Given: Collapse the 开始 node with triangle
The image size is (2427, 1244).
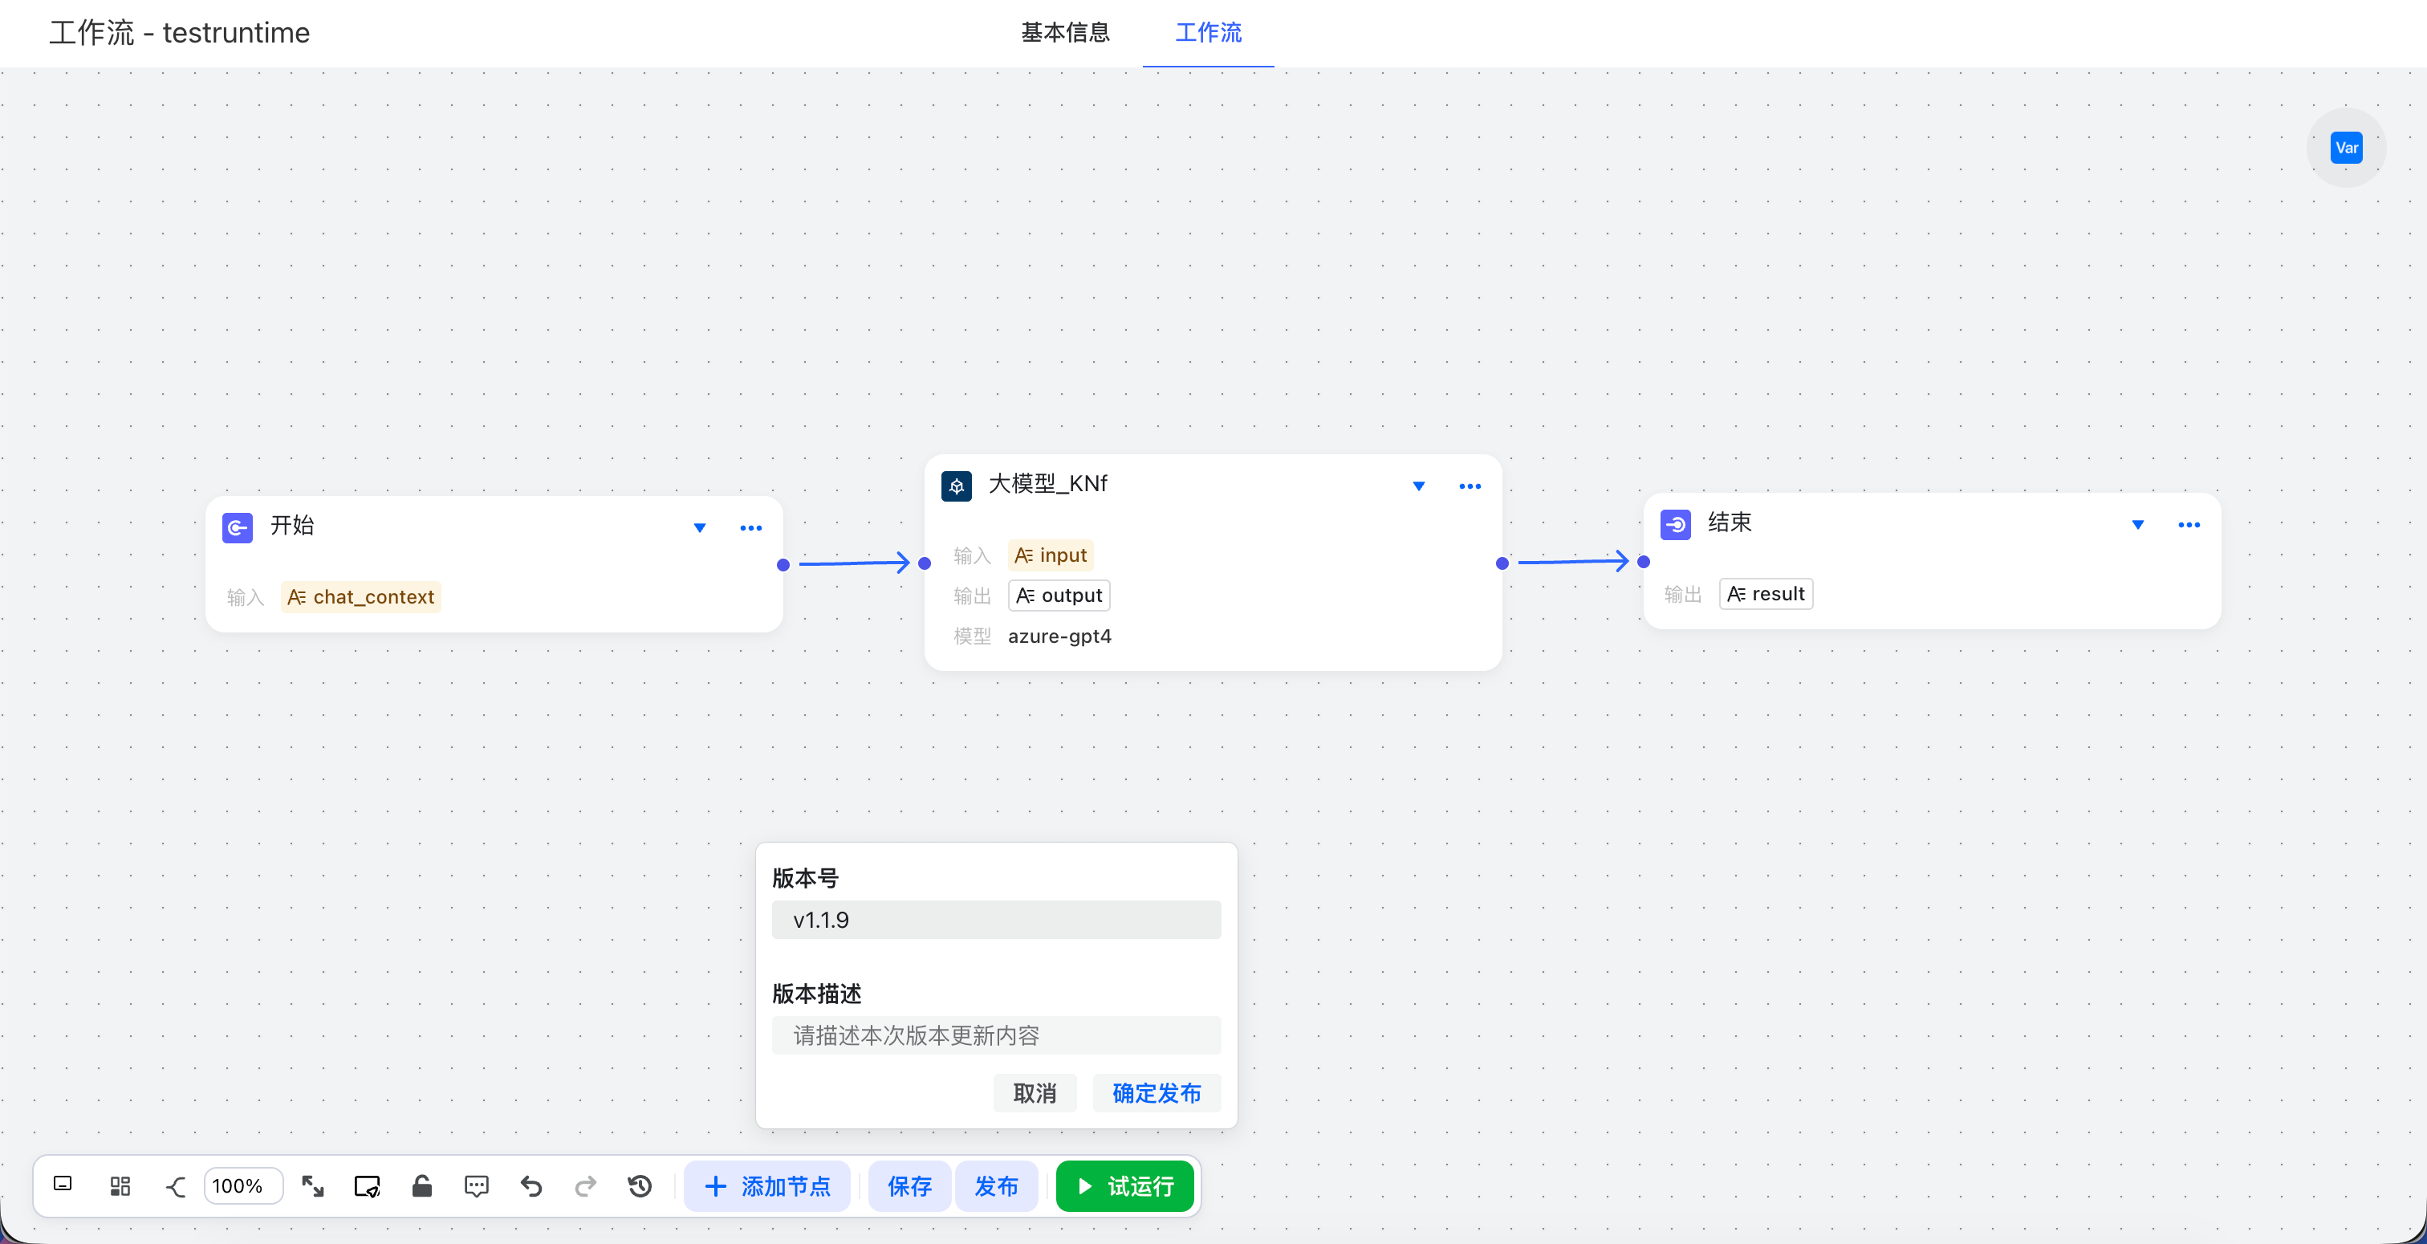Looking at the screenshot, I should click(700, 528).
